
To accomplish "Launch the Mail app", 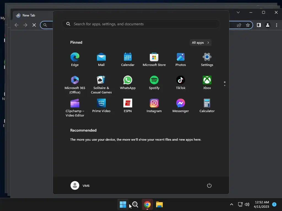I will pos(101,60).
